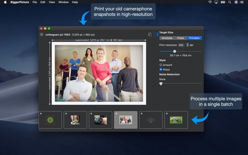Open the Help menu
Screen dimensions: 248x155
75,2
